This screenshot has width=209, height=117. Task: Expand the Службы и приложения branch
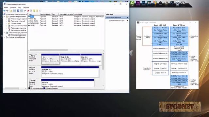[4, 37]
